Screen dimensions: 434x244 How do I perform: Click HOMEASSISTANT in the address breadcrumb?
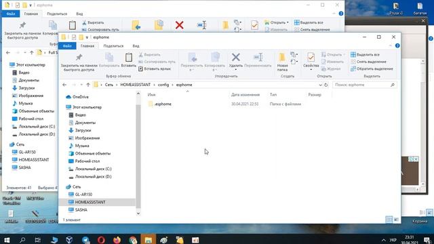(136, 85)
